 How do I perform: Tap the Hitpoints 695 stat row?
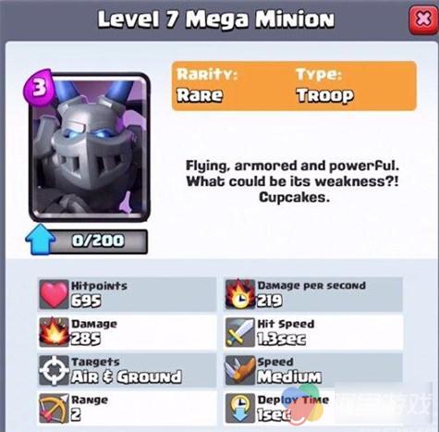(x=127, y=294)
